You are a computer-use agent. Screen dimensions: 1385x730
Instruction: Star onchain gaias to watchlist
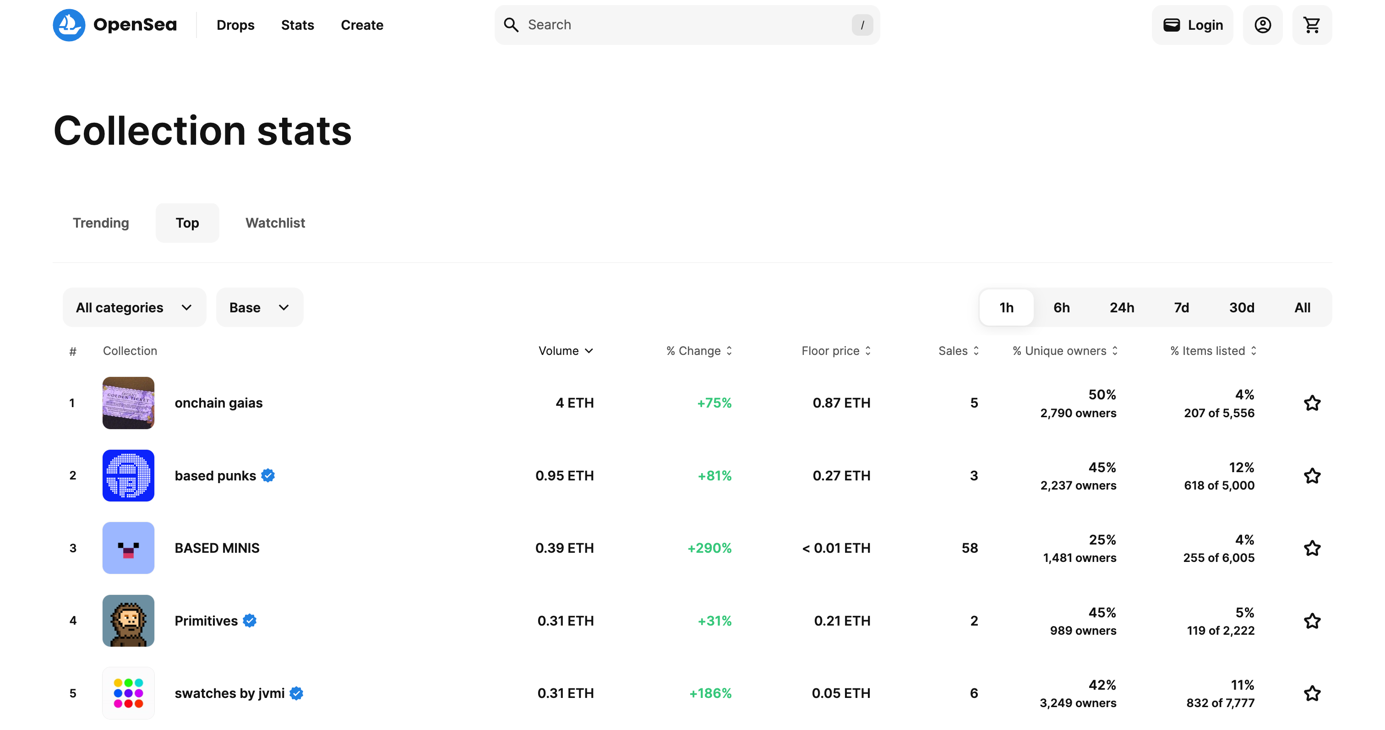tap(1312, 403)
